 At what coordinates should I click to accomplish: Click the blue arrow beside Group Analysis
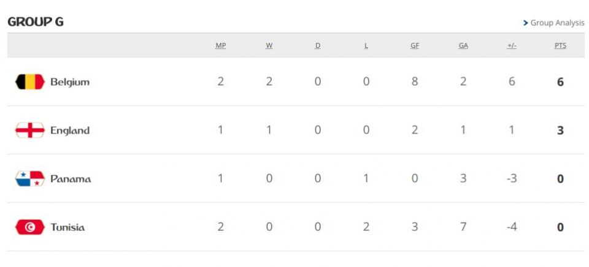pos(526,23)
